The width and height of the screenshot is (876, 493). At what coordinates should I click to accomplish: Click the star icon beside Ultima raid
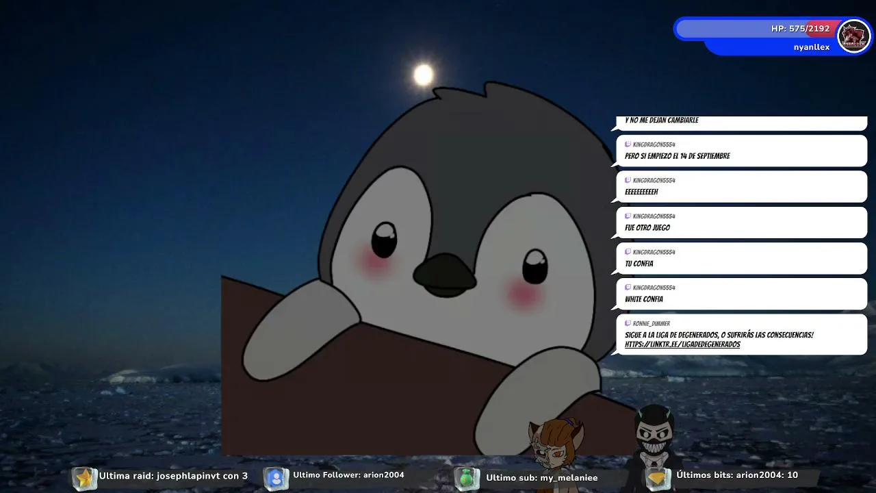(x=84, y=478)
